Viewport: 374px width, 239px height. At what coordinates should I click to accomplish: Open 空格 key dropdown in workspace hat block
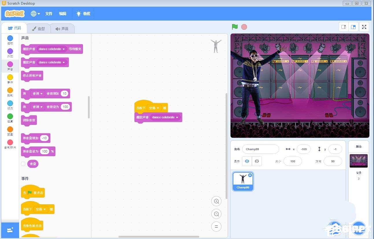point(154,108)
